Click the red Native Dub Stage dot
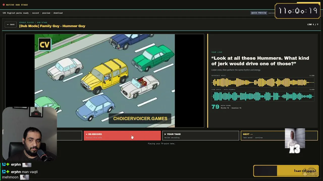Screen dimensions: 323x181 click(4, 5)
